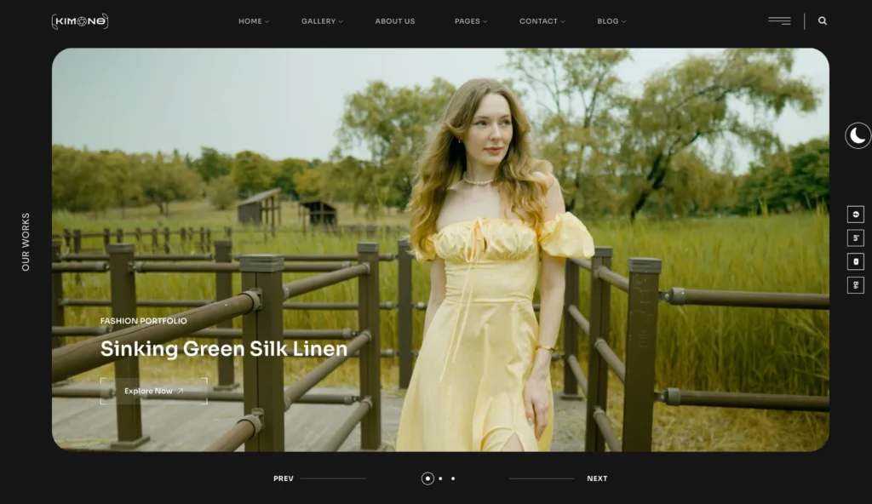Expand the Contact menu item
Screen dimensions: 872x504
click(x=542, y=21)
